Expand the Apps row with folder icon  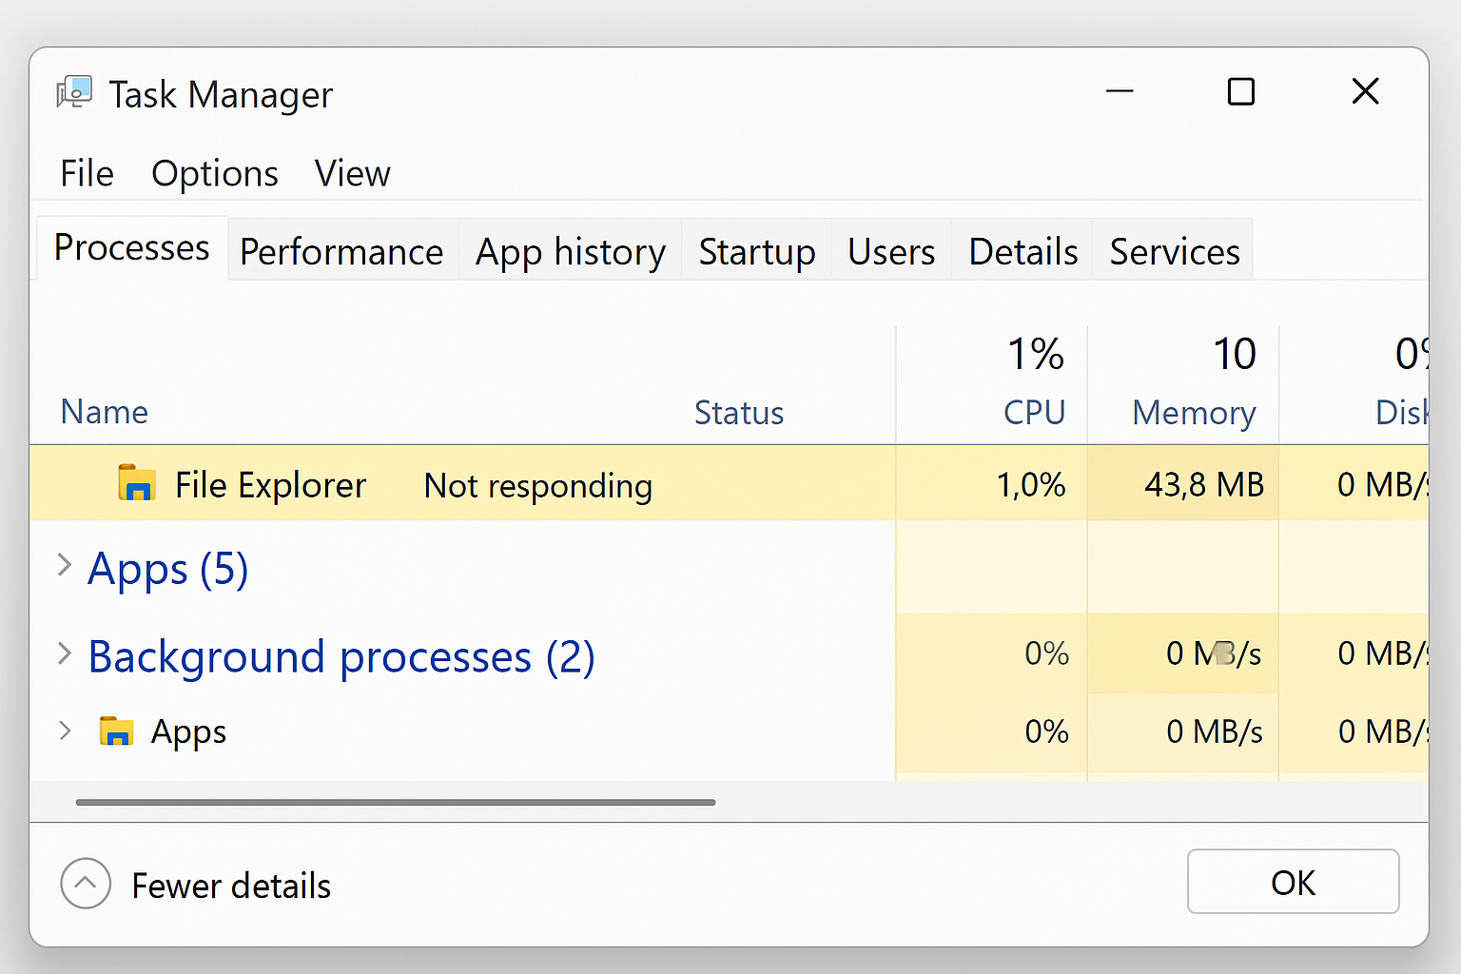click(x=65, y=730)
